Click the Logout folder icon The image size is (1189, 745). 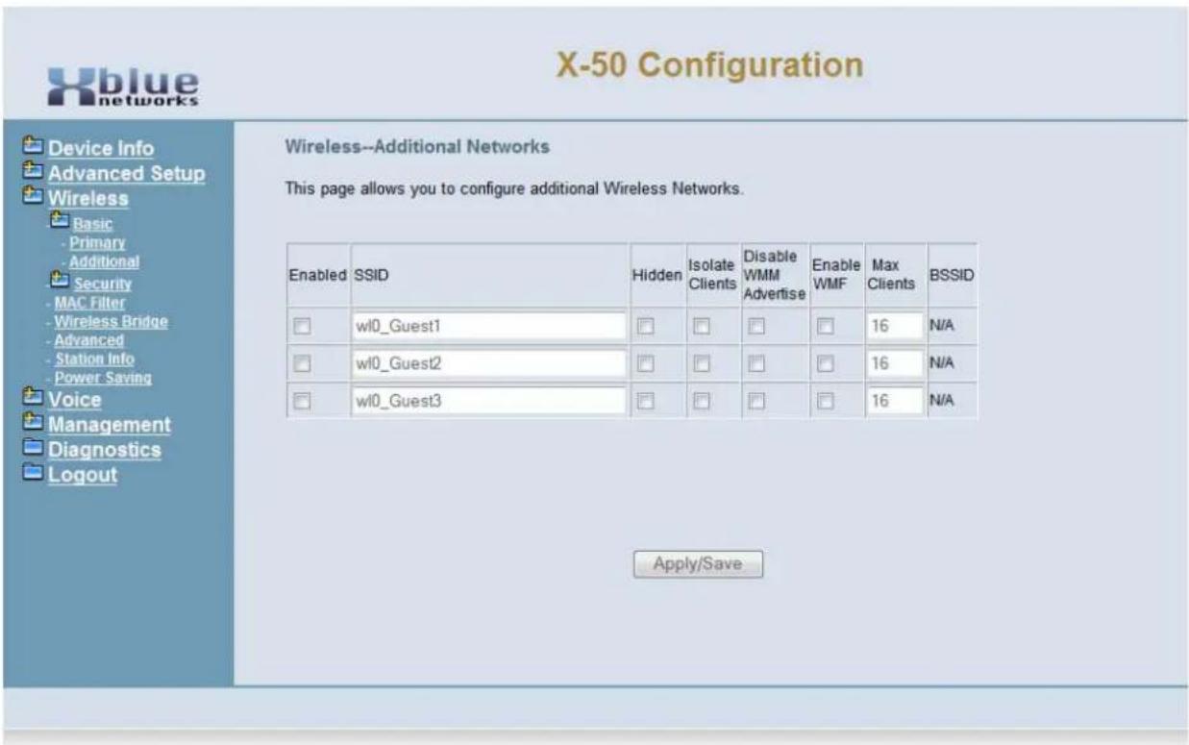point(33,474)
